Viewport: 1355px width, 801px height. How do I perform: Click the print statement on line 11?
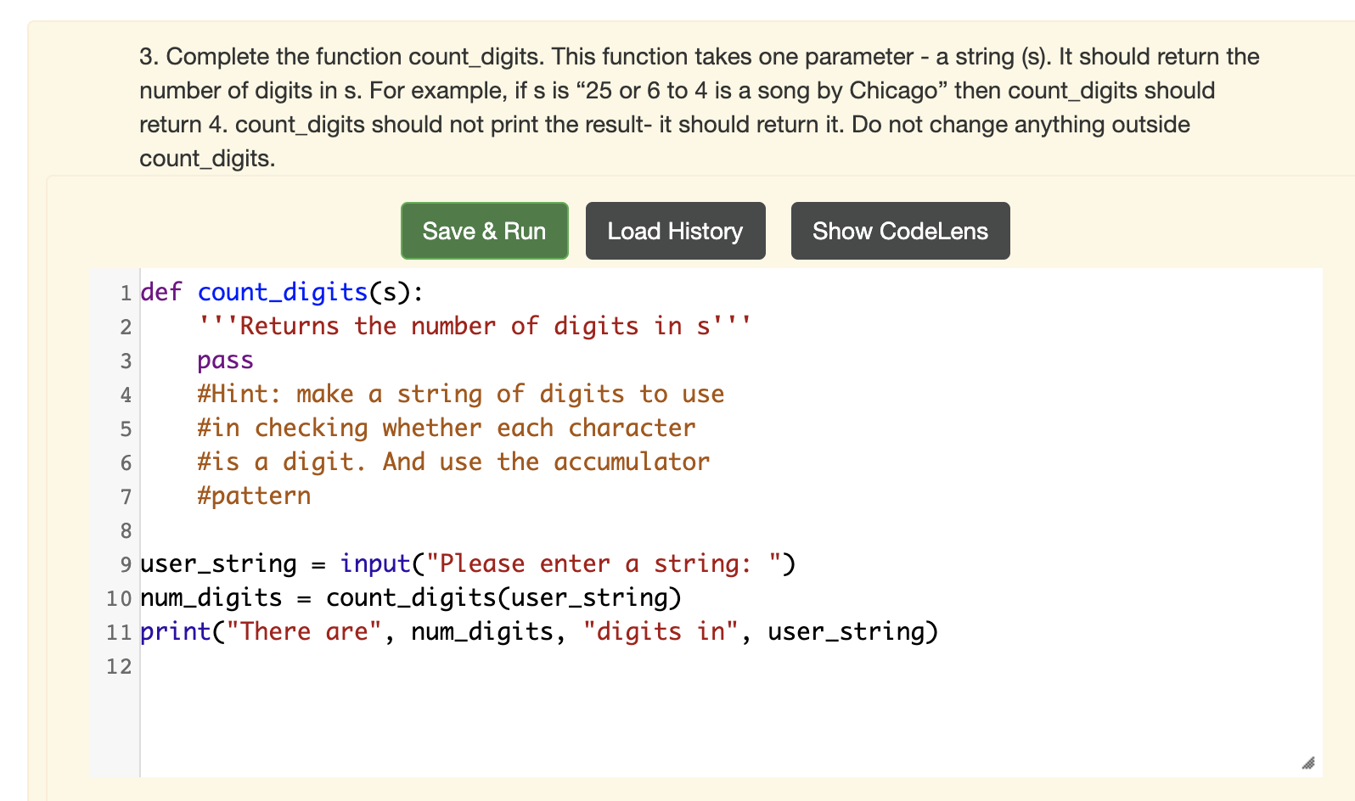(x=539, y=631)
